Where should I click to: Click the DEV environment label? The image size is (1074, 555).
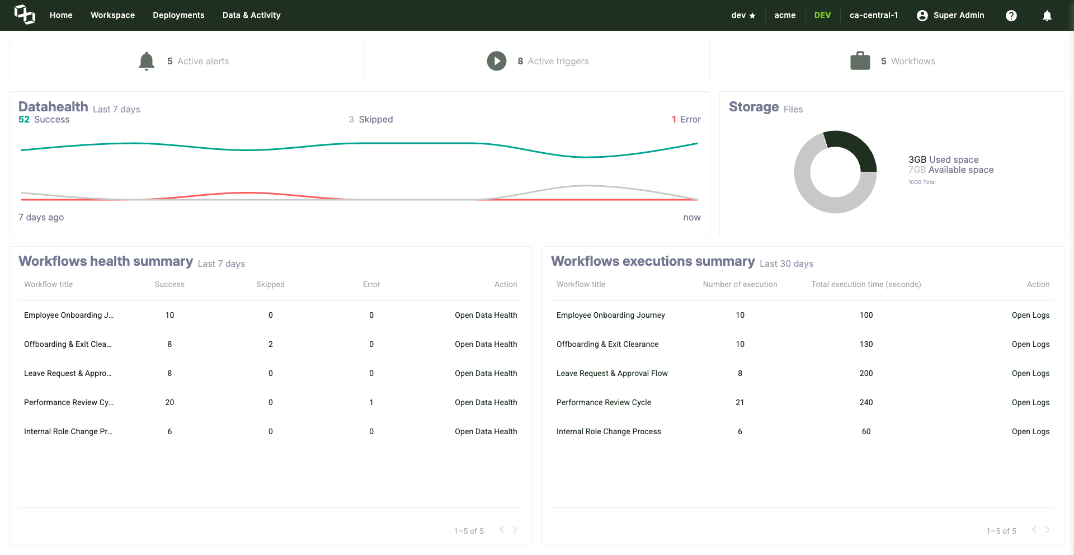pos(822,15)
